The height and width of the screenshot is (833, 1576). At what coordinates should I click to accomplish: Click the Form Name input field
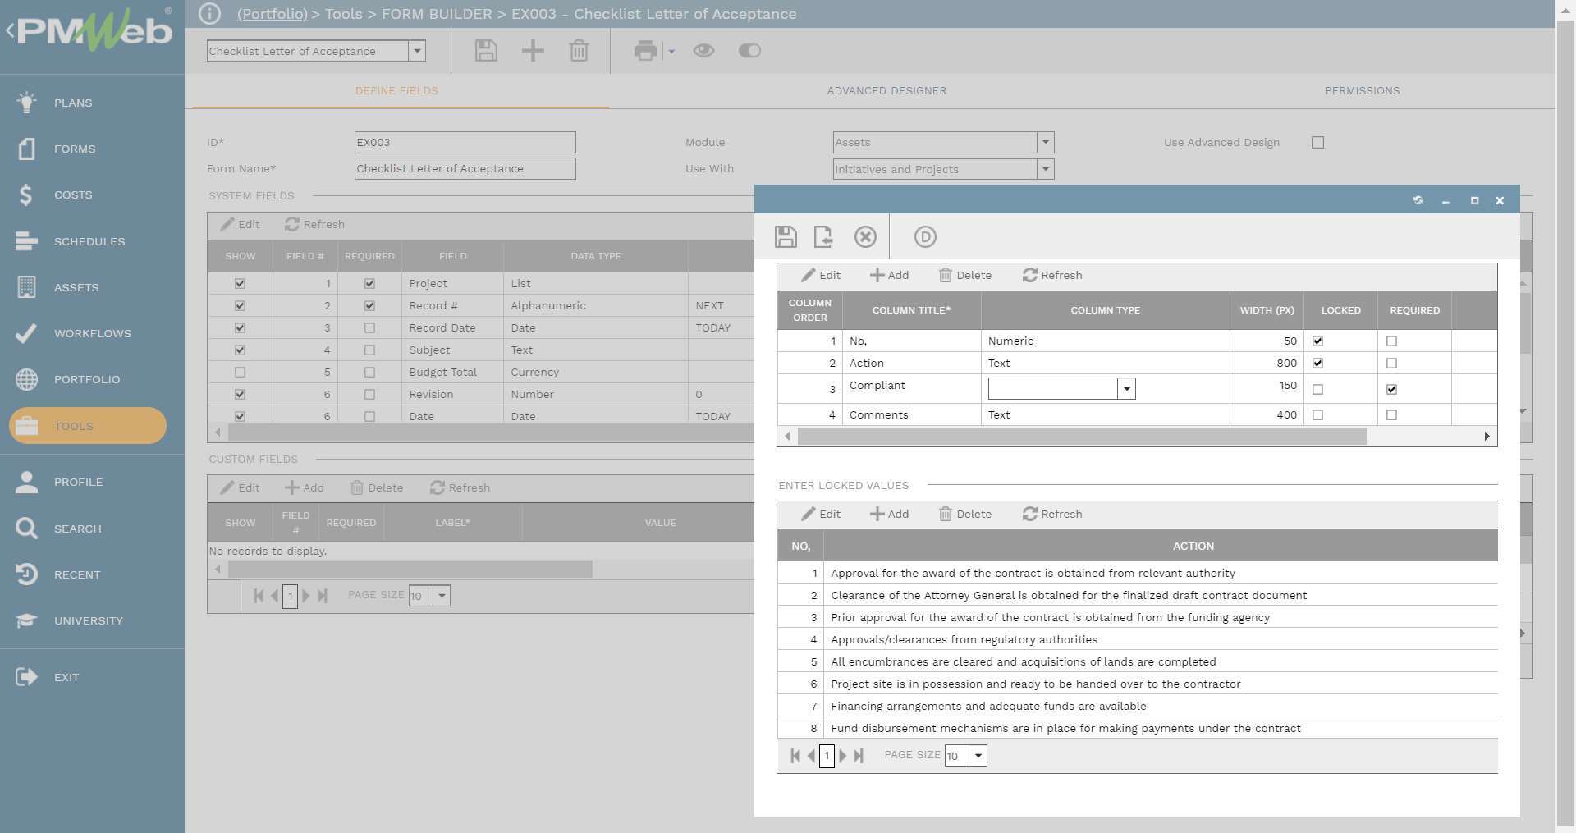[x=465, y=169]
